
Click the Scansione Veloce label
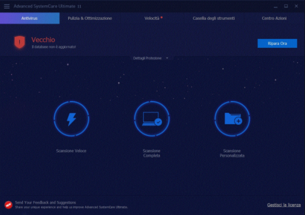point(71,151)
